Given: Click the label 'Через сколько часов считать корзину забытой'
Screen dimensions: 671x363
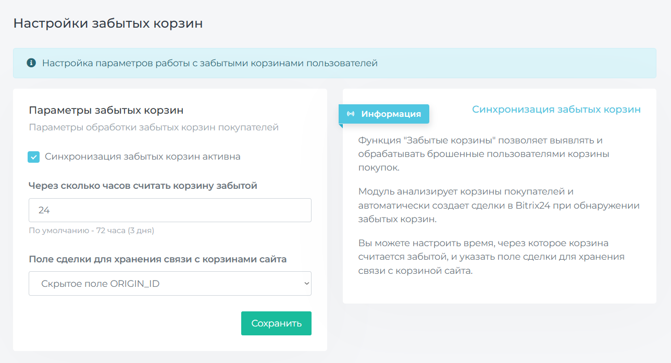Looking at the screenshot, I should (x=143, y=186).
